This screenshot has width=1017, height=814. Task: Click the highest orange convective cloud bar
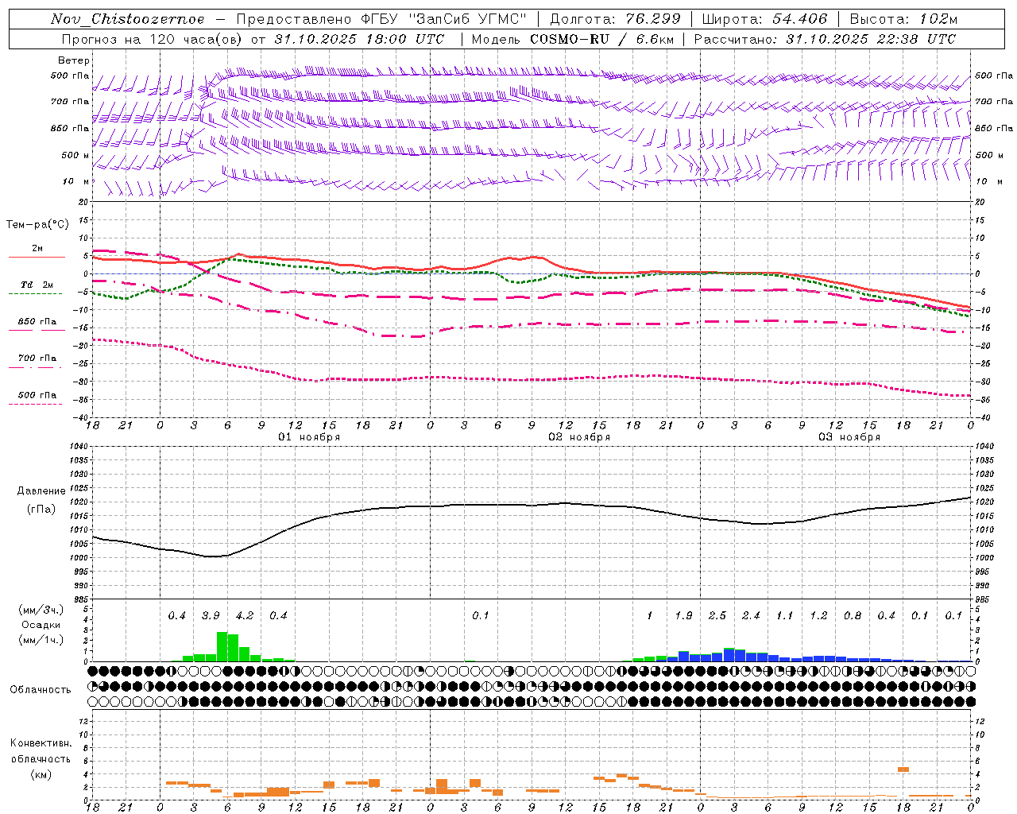pos(903,769)
